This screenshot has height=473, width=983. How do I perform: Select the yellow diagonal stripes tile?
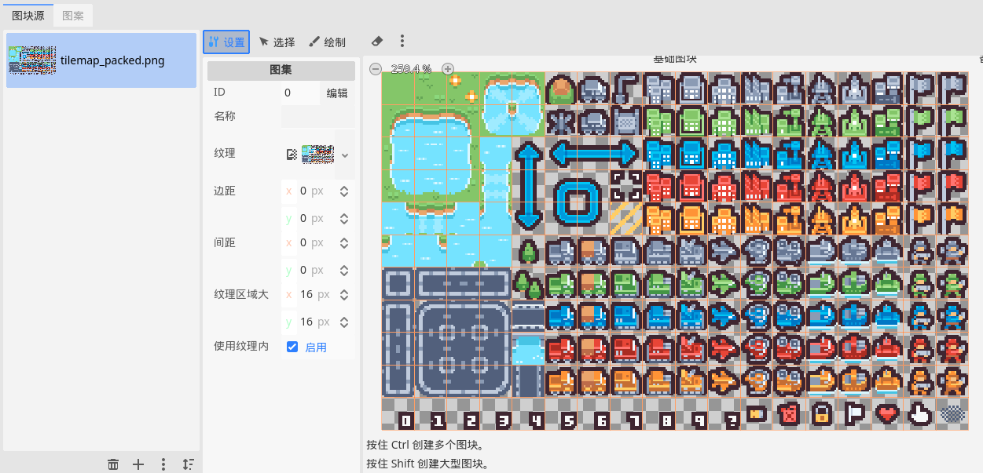click(x=626, y=218)
